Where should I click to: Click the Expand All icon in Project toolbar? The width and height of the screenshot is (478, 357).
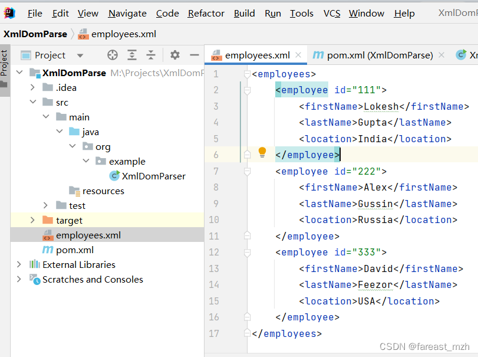131,55
